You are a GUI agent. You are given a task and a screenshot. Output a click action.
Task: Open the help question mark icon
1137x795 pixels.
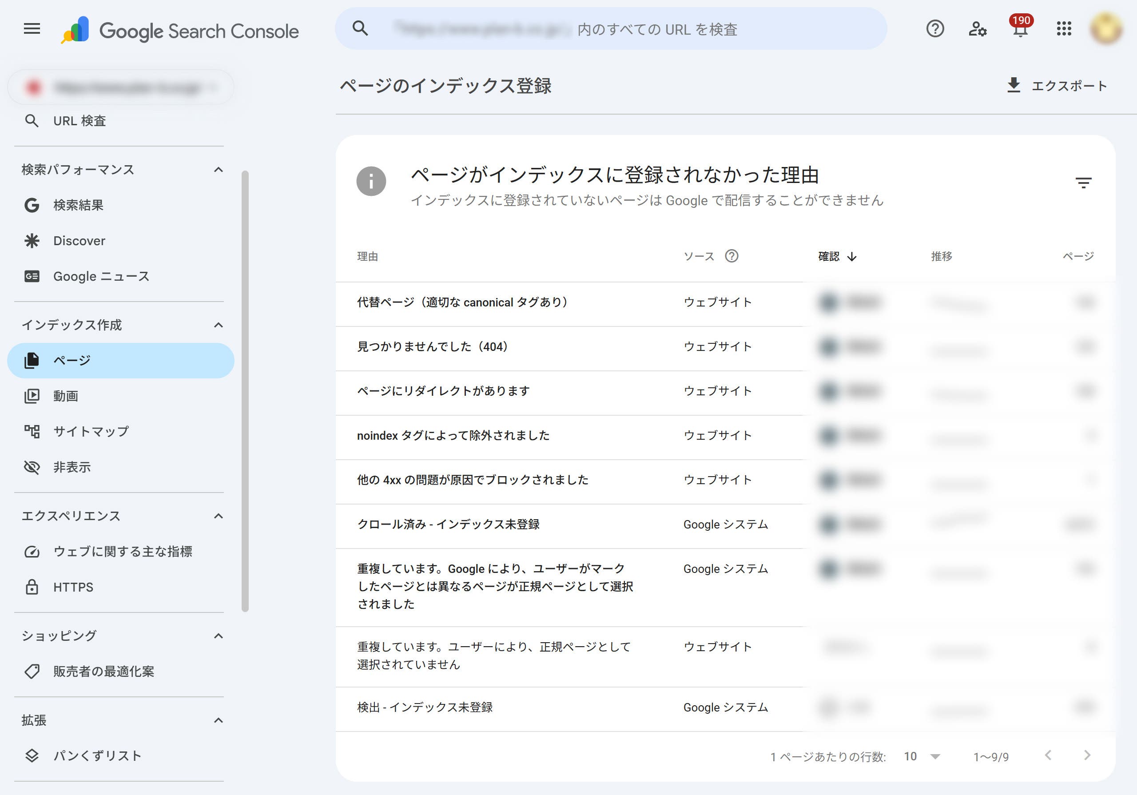tap(935, 29)
